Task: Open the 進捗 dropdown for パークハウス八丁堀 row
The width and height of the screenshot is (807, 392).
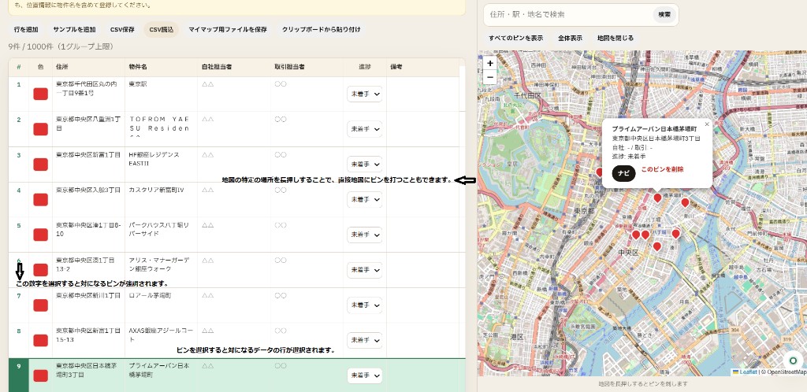Action: (x=364, y=235)
